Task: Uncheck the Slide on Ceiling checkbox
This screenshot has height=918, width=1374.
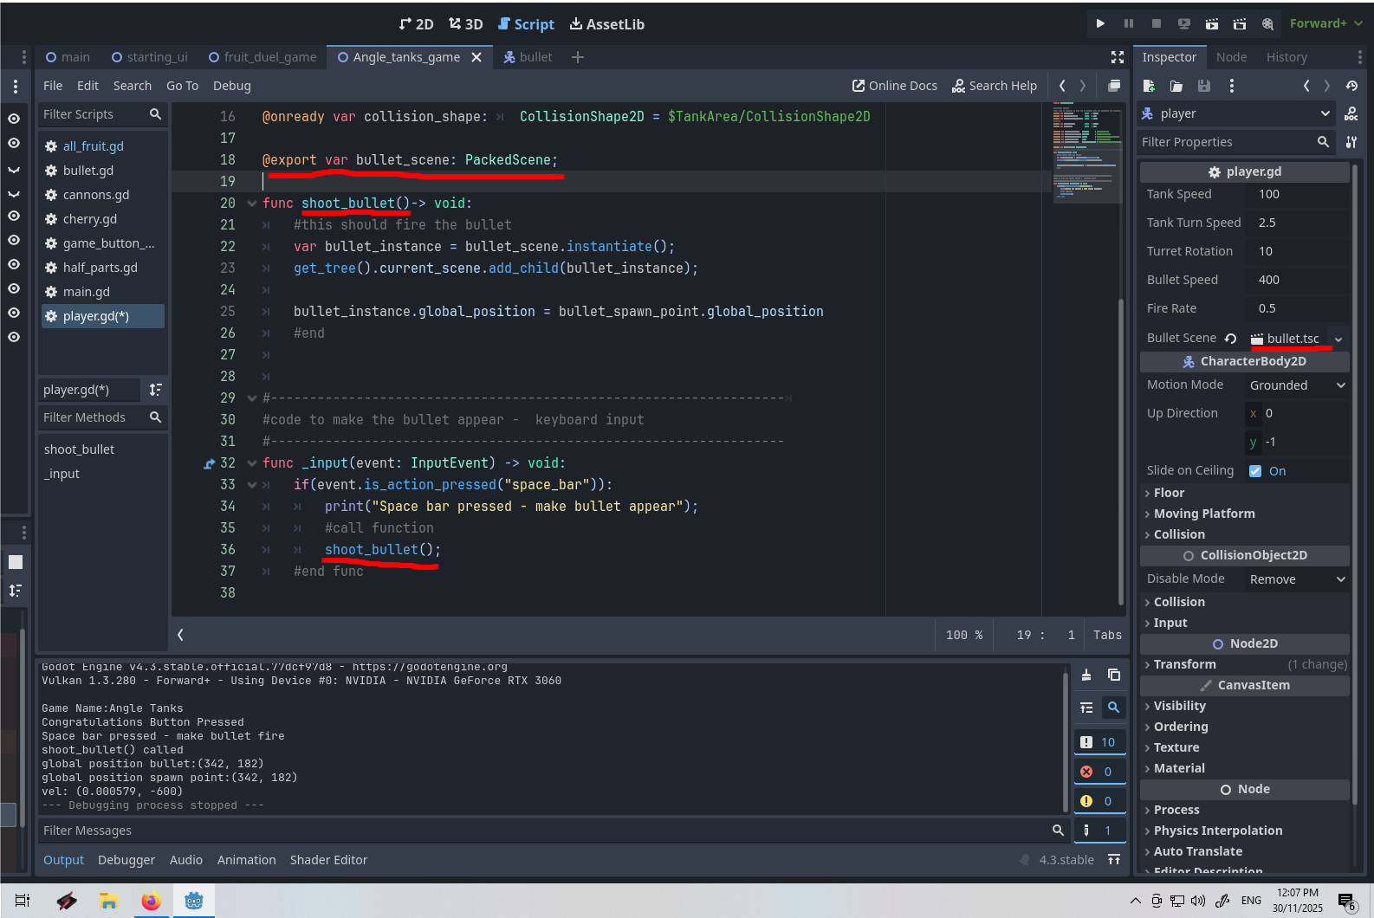Action: pyautogui.click(x=1255, y=471)
